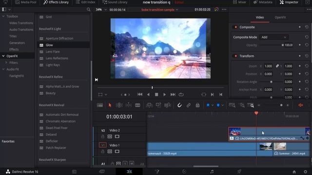Open viewer options three-dot menu

point(224,10)
